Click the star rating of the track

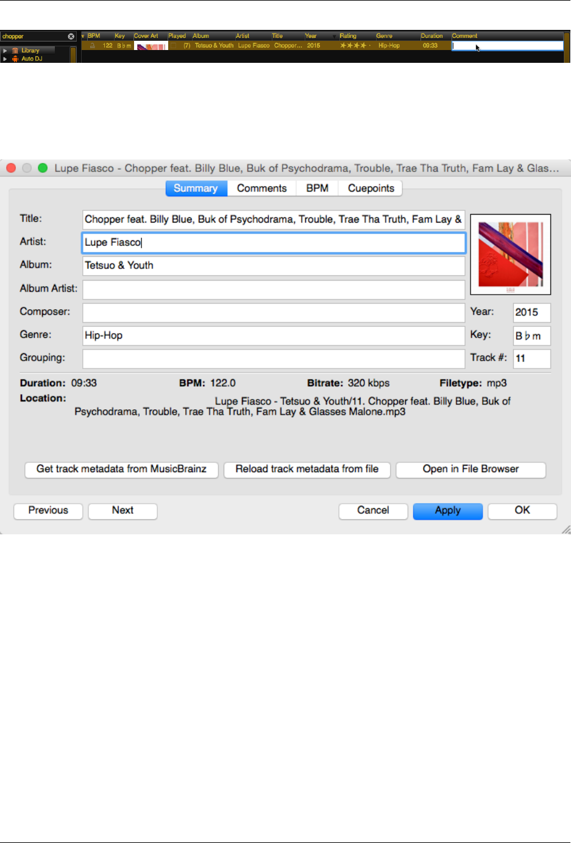pyautogui.click(x=355, y=46)
